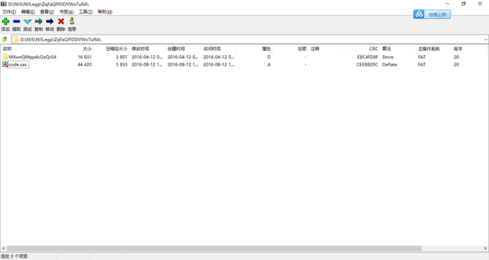Close the 7-Zip window
Image resolution: width=489 pixels, height=260 pixels.
pyautogui.click(x=480, y=4)
